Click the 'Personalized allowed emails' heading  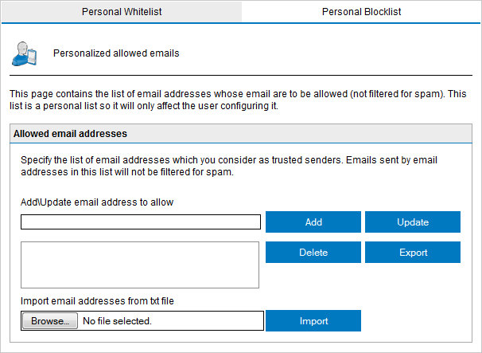point(116,53)
